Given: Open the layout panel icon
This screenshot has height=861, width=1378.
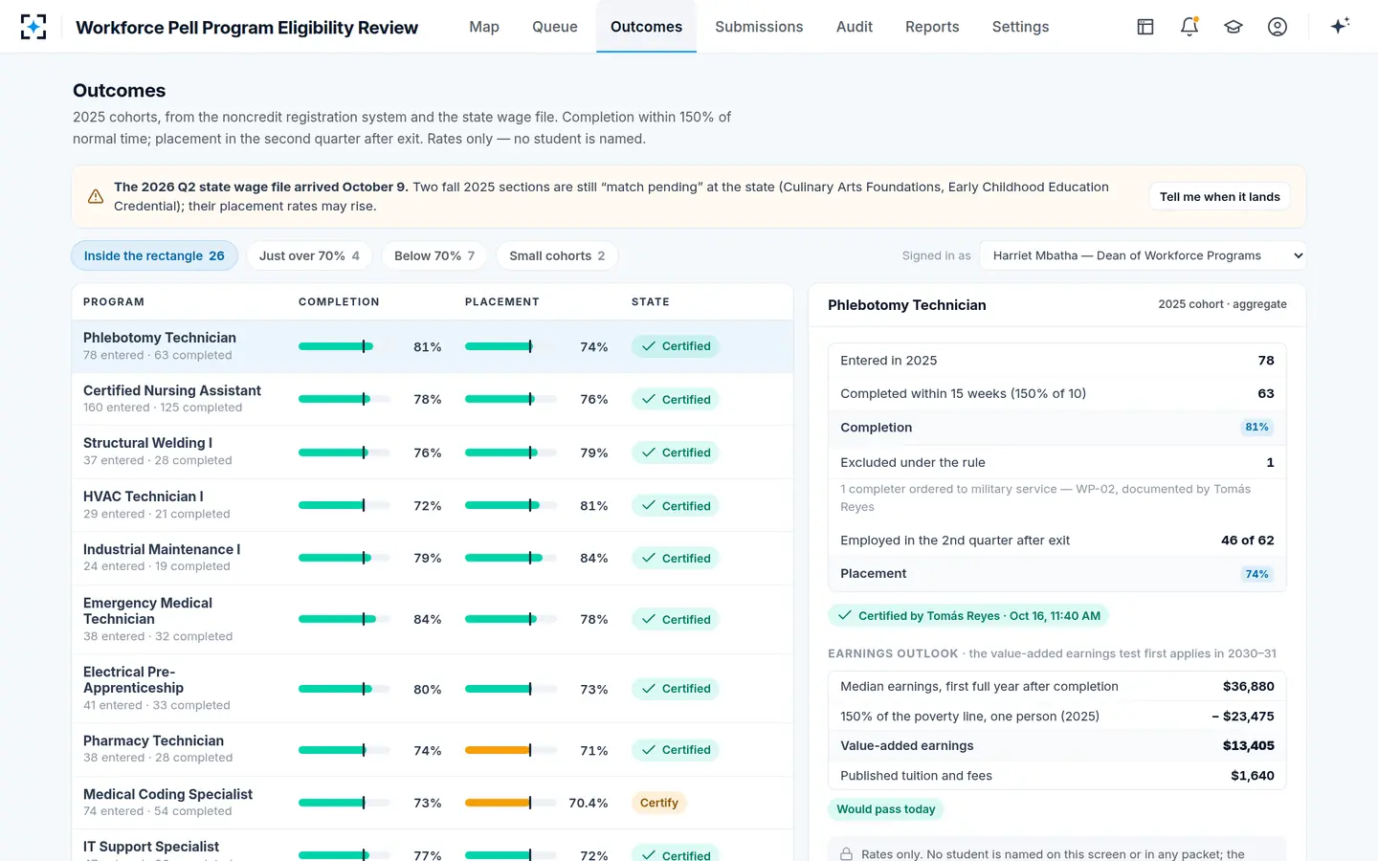Looking at the screenshot, I should (x=1145, y=27).
